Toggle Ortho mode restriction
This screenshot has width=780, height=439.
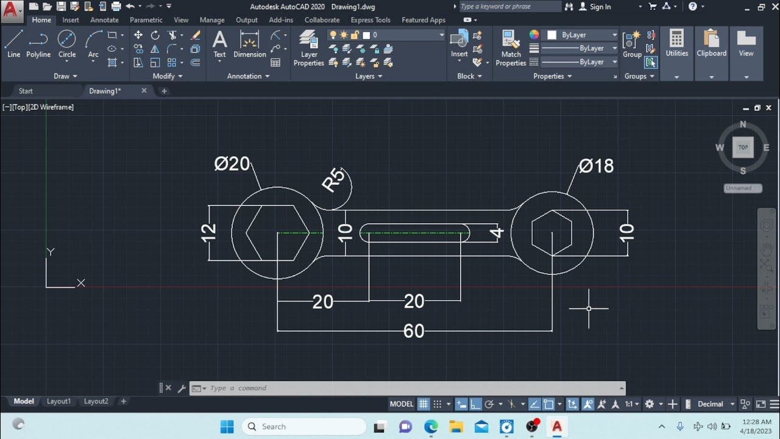[475, 404]
